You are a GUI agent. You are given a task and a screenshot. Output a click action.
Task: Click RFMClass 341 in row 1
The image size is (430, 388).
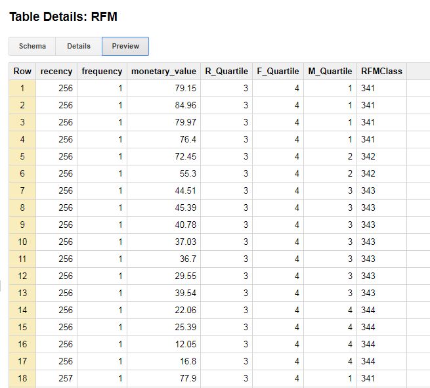click(x=368, y=88)
